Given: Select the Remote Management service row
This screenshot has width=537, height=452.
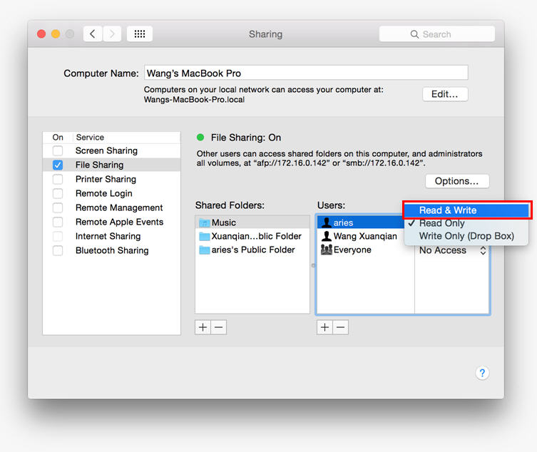Looking at the screenshot, I should [112, 208].
